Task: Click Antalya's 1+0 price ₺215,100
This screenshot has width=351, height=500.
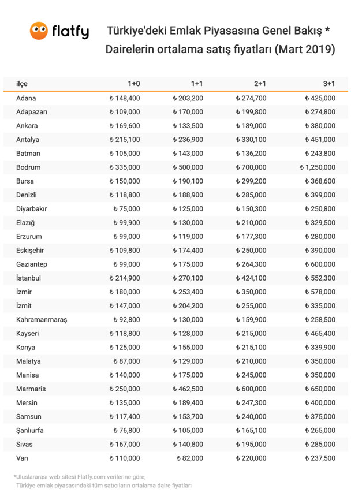Action: click(125, 139)
